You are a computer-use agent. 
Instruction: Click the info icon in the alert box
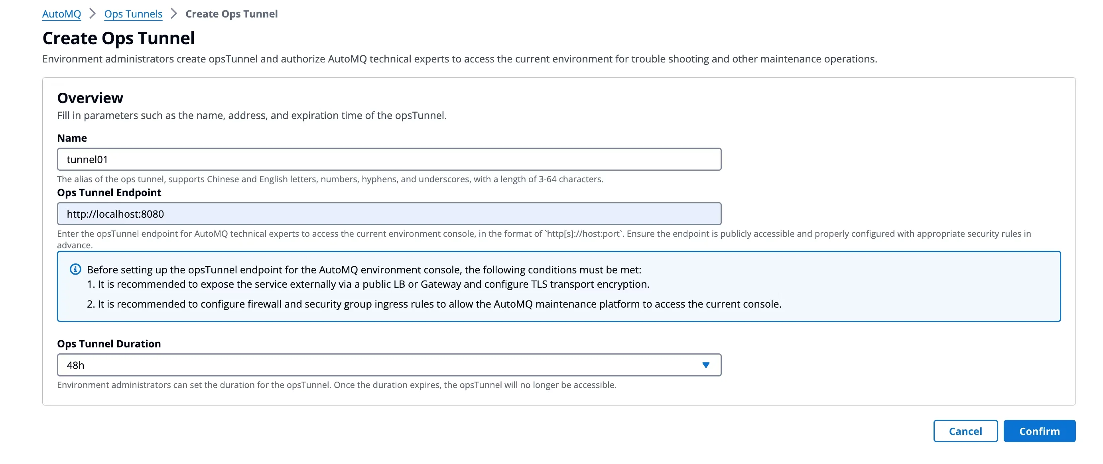click(75, 269)
